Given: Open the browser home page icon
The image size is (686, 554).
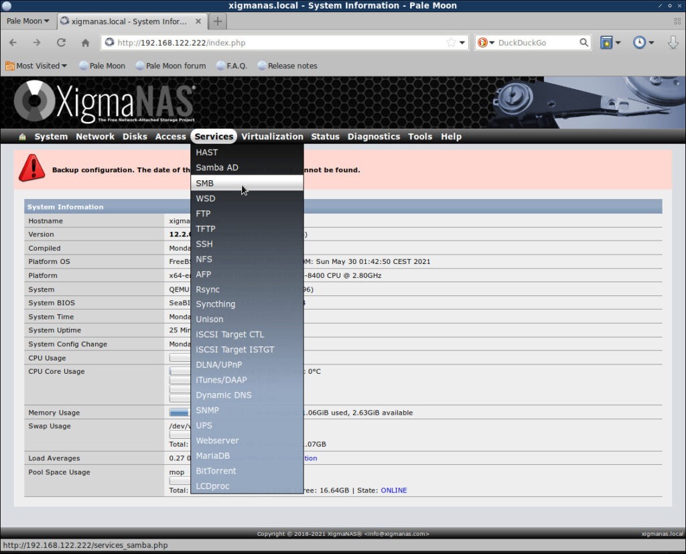Looking at the screenshot, I should coord(85,42).
